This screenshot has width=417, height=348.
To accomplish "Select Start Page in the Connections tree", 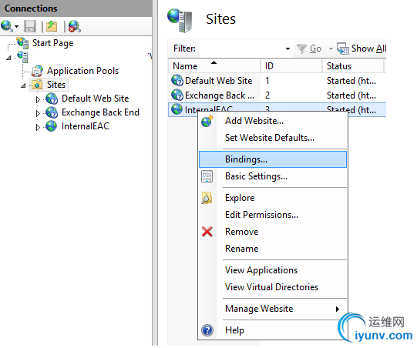I will [52, 43].
